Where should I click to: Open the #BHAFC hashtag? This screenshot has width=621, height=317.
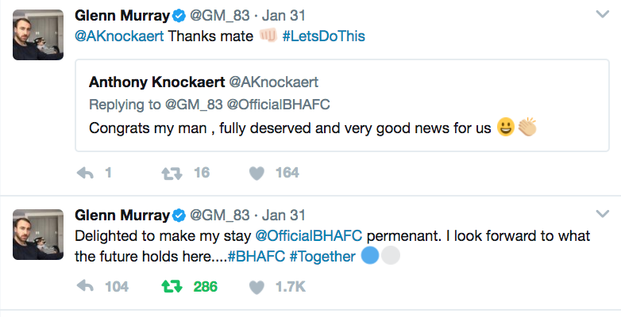click(256, 257)
